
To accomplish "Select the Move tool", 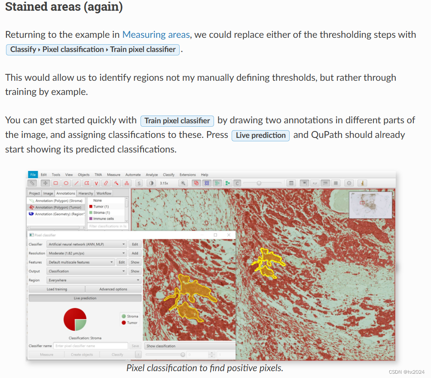I will tap(45, 183).
